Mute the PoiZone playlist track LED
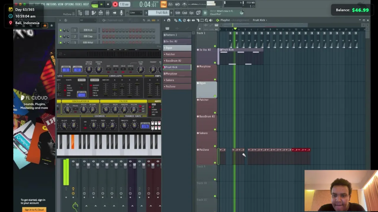 (215, 163)
